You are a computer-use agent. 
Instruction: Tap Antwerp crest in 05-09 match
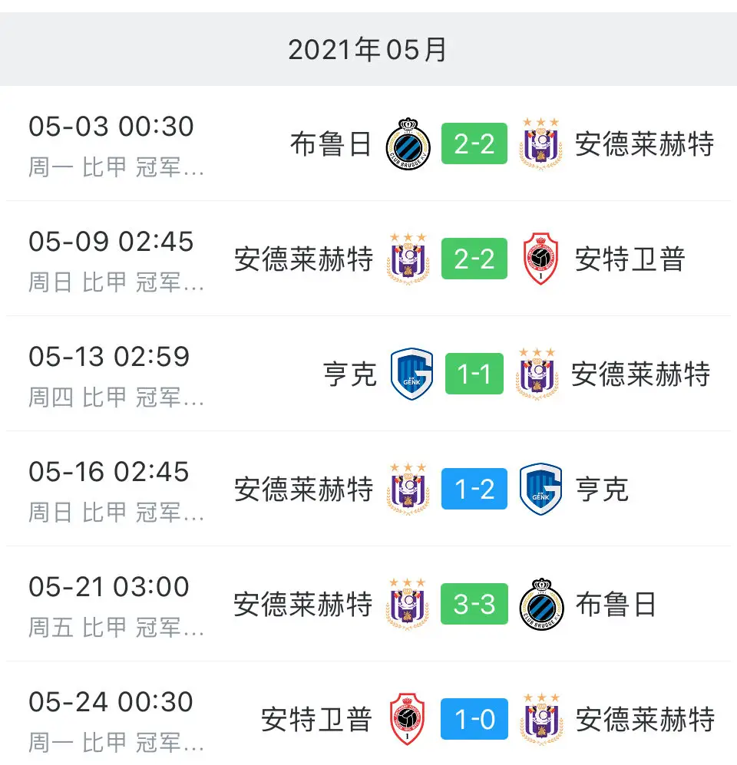coord(540,259)
